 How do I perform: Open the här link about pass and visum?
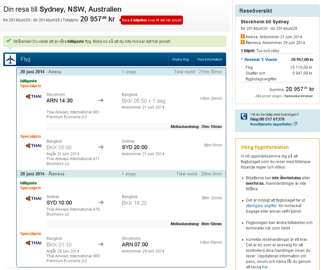coord(265,267)
